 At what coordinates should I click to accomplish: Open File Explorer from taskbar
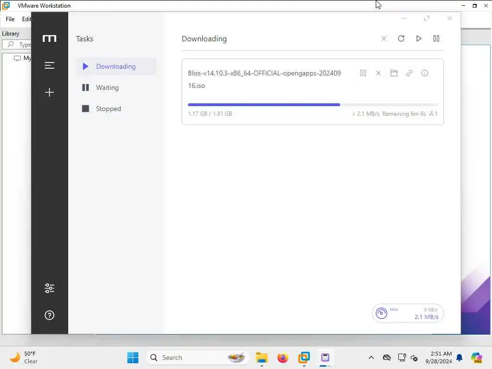click(261, 357)
